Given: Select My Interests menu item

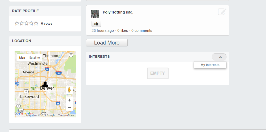Looking at the screenshot, I should [210, 65].
